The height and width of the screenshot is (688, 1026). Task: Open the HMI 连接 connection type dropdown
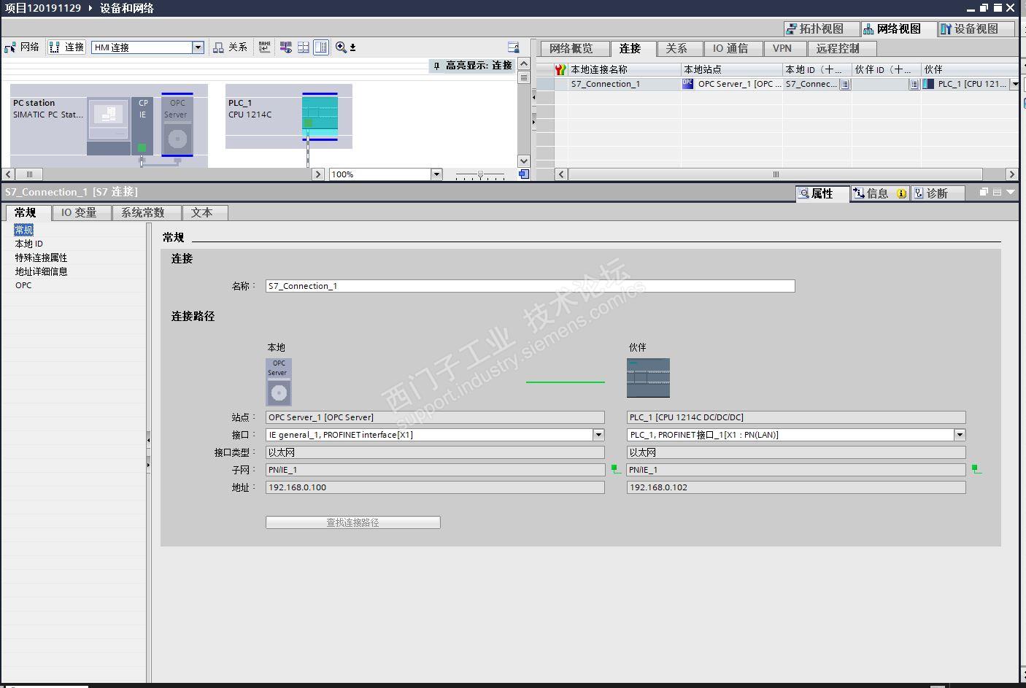[197, 47]
